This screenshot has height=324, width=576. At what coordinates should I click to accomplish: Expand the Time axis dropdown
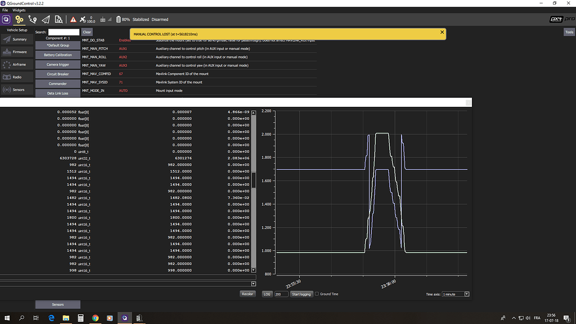[455, 294]
